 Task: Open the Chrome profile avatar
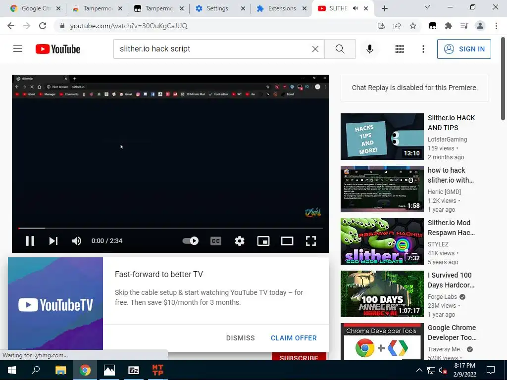tap(480, 26)
